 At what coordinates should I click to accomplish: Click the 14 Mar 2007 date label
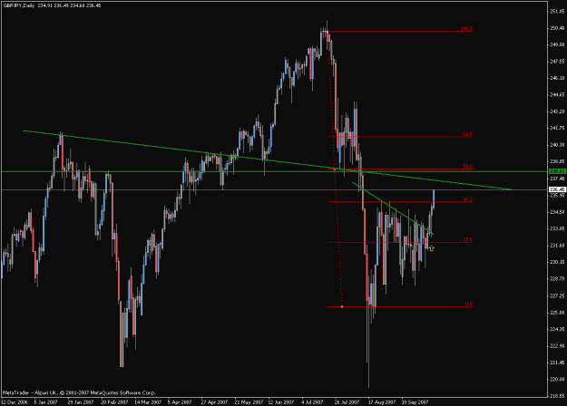(148, 402)
